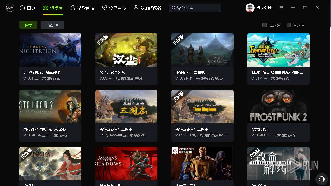Viewport: 331px width, 186px height.
Task: Click the 登录/注册 link
Action: (264, 8)
